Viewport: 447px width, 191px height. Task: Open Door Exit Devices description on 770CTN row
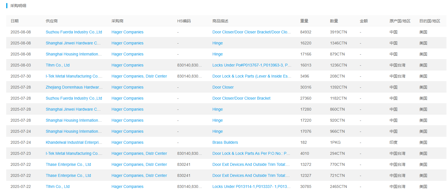click(x=251, y=164)
